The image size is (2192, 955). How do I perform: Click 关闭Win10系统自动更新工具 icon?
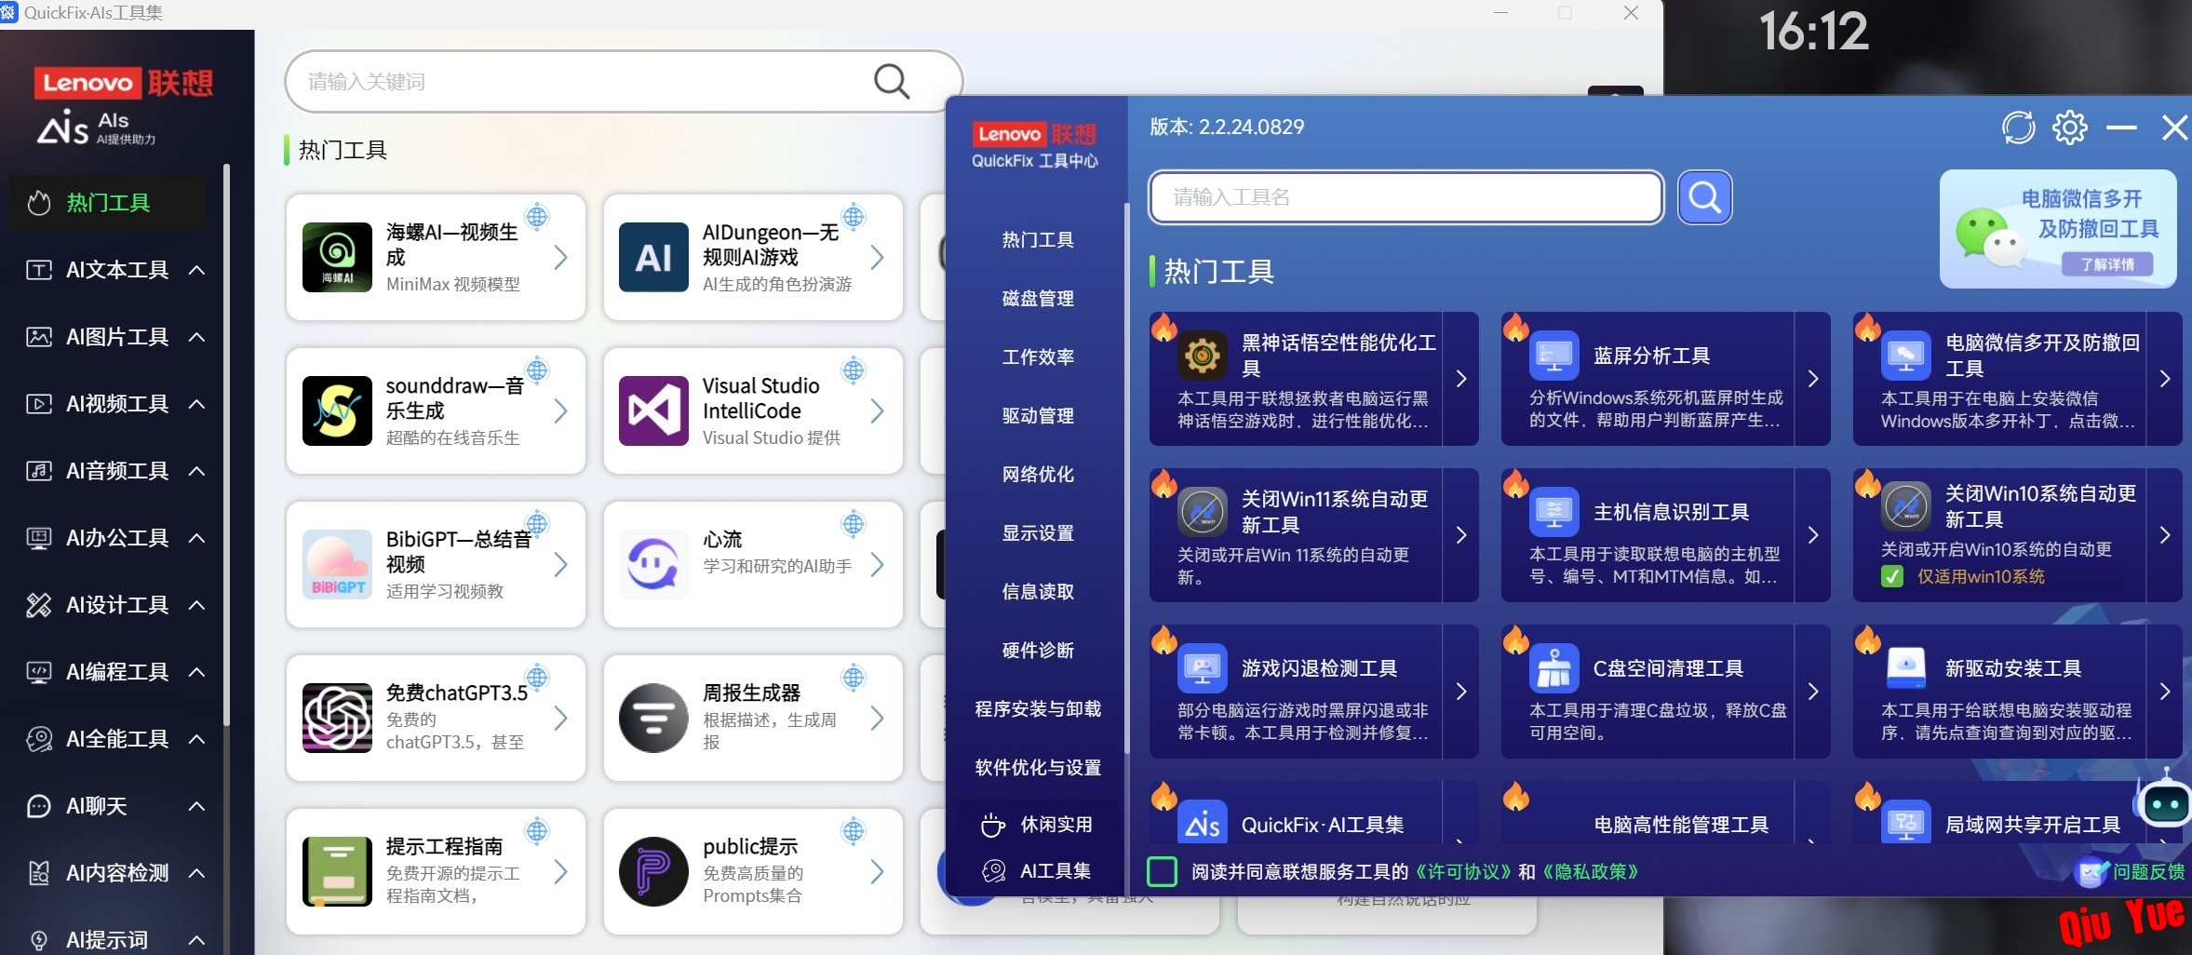(1905, 506)
